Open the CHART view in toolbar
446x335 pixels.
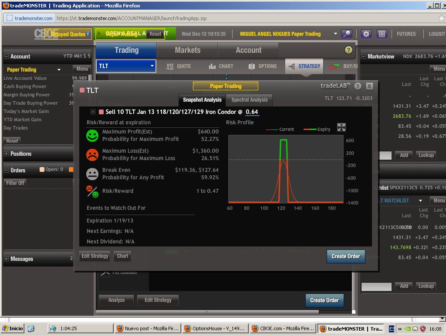click(x=221, y=66)
